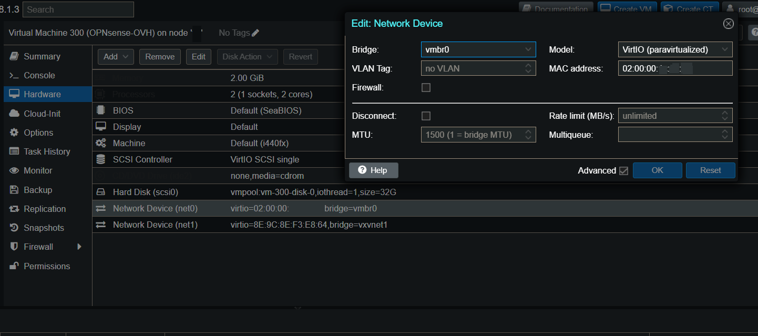This screenshot has height=336, width=758.
Task: Click the Display monitor icon in list
Action: coord(100,127)
